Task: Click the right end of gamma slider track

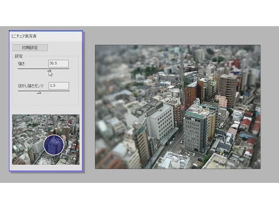Action: [x=69, y=91]
